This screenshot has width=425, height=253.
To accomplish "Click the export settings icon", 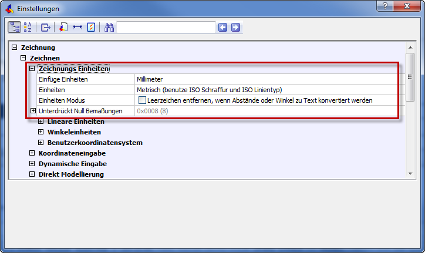I will coord(46,28).
